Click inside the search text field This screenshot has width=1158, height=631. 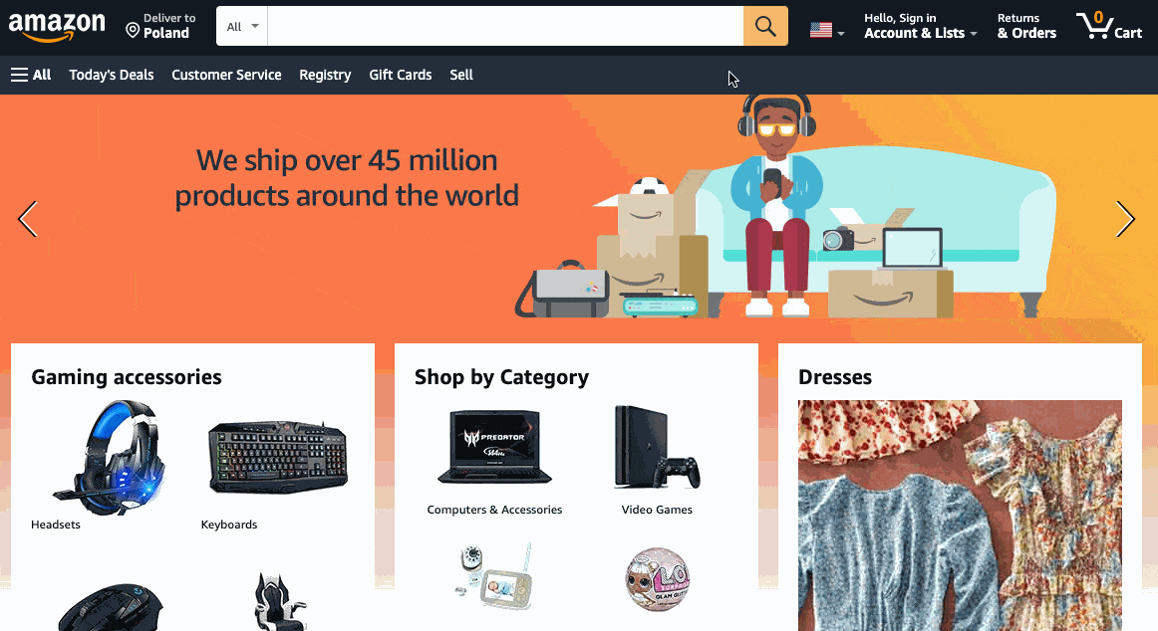[x=505, y=27]
